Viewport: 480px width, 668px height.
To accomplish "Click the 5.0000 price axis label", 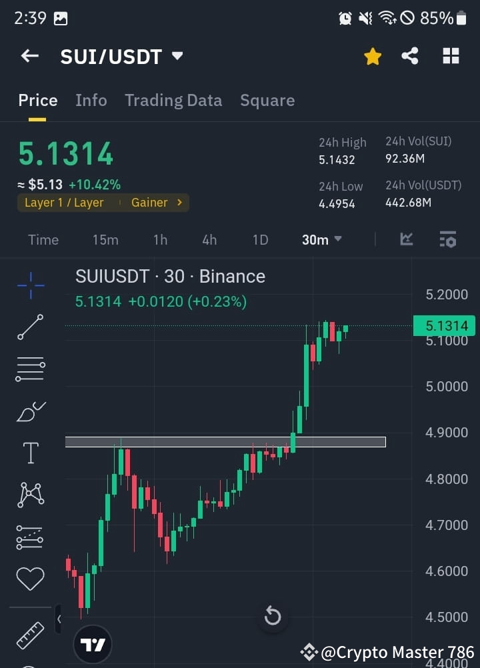I will [447, 387].
